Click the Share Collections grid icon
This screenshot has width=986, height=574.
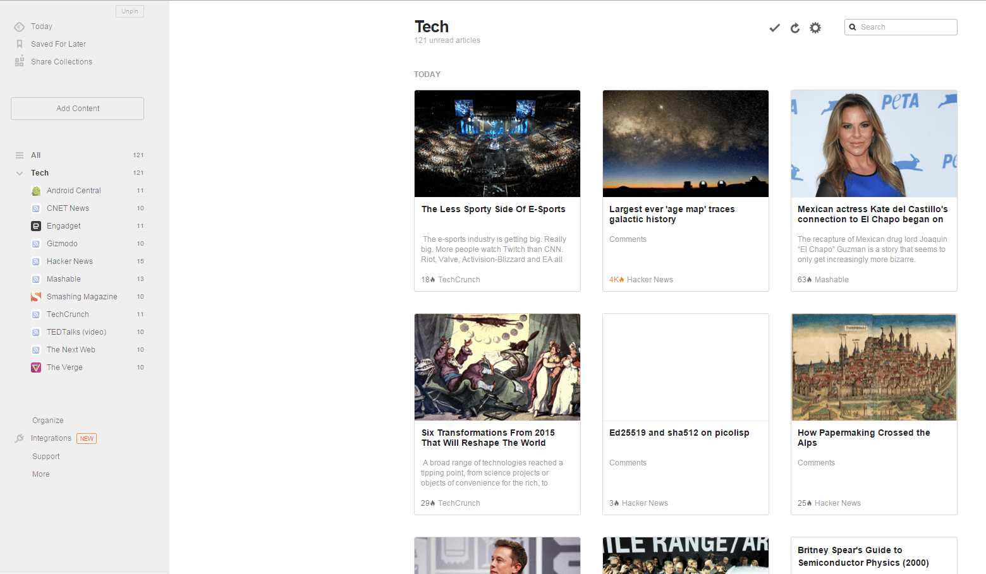click(20, 62)
